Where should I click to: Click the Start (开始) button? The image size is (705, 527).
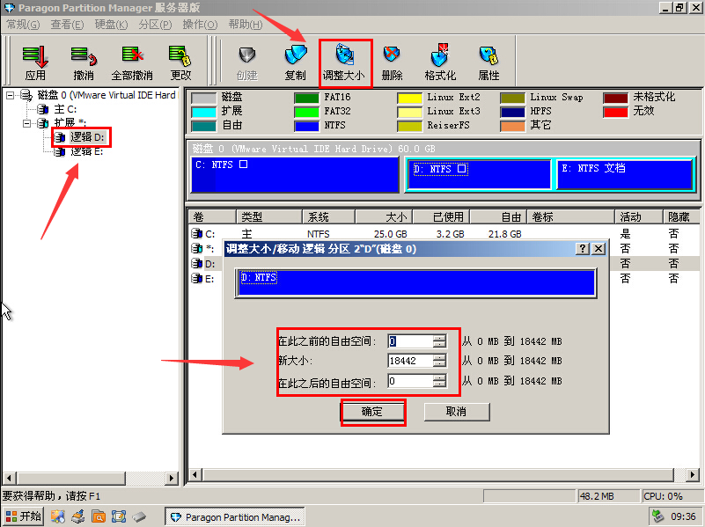click(x=24, y=516)
